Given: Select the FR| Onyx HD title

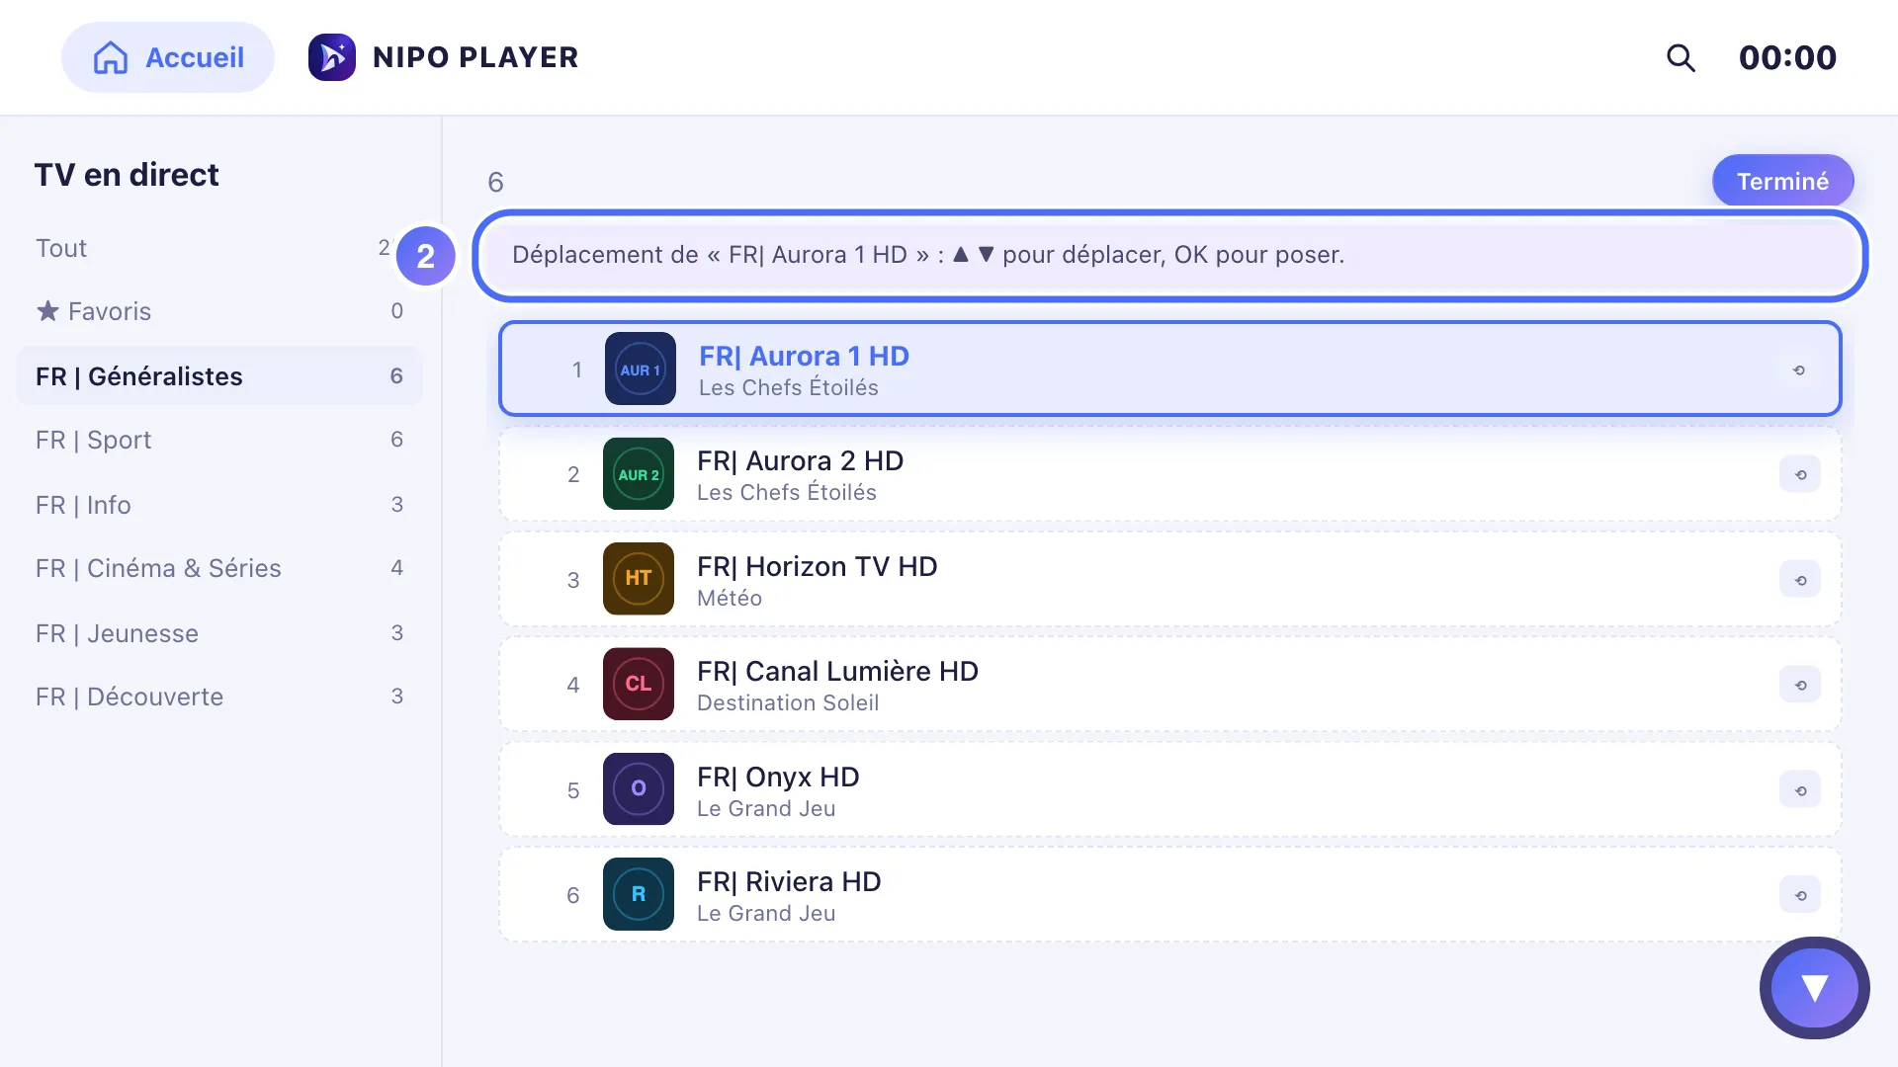Looking at the screenshot, I should pyautogui.click(x=778, y=777).
